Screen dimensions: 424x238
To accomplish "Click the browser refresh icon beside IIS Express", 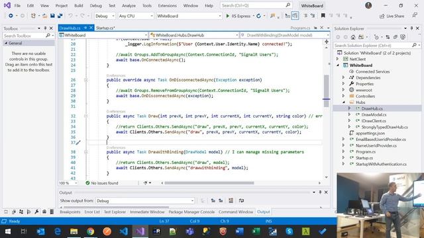I will [x=258, y=16].
